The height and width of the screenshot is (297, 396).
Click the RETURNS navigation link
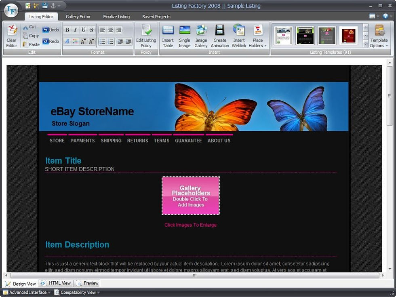(x=138, y=141)
